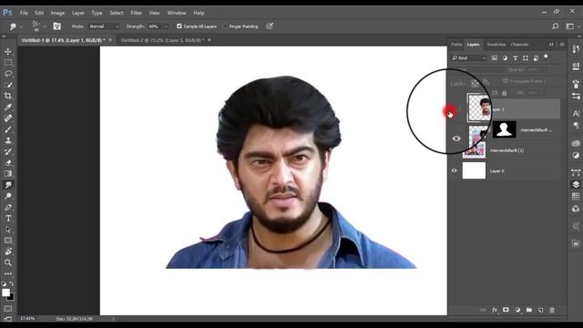Select the Rectangular Marquee tool

point(8,63)
